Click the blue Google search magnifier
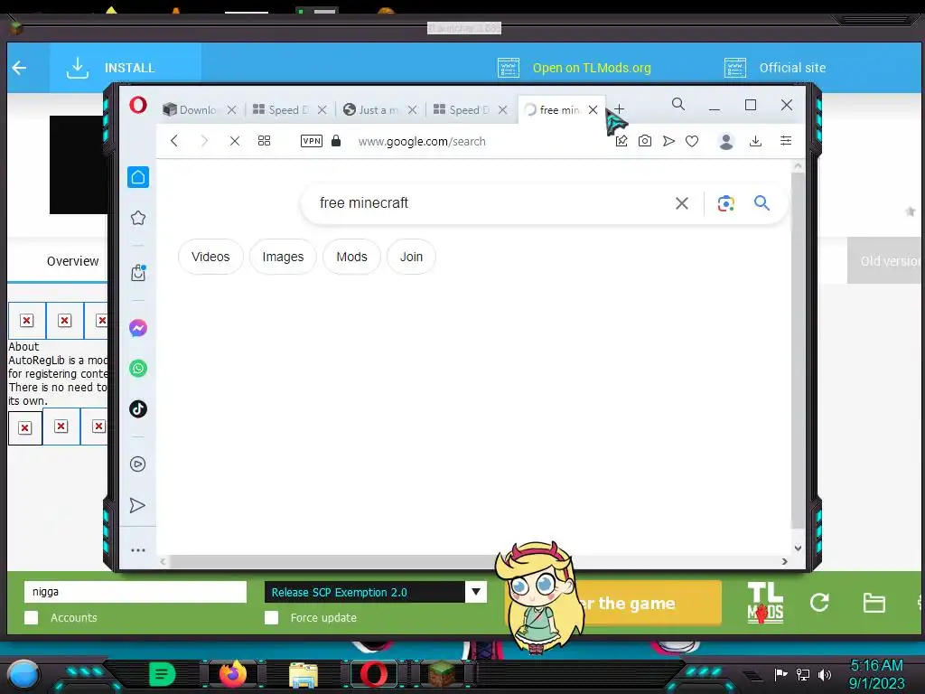Image resolution: width=925 pixels, height=694 pixels. pyautogui.click(x=761, y=203)
